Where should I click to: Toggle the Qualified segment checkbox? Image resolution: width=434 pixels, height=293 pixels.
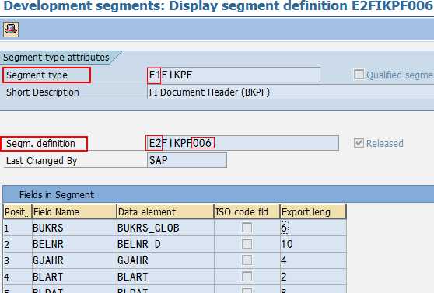pos(359,75)
